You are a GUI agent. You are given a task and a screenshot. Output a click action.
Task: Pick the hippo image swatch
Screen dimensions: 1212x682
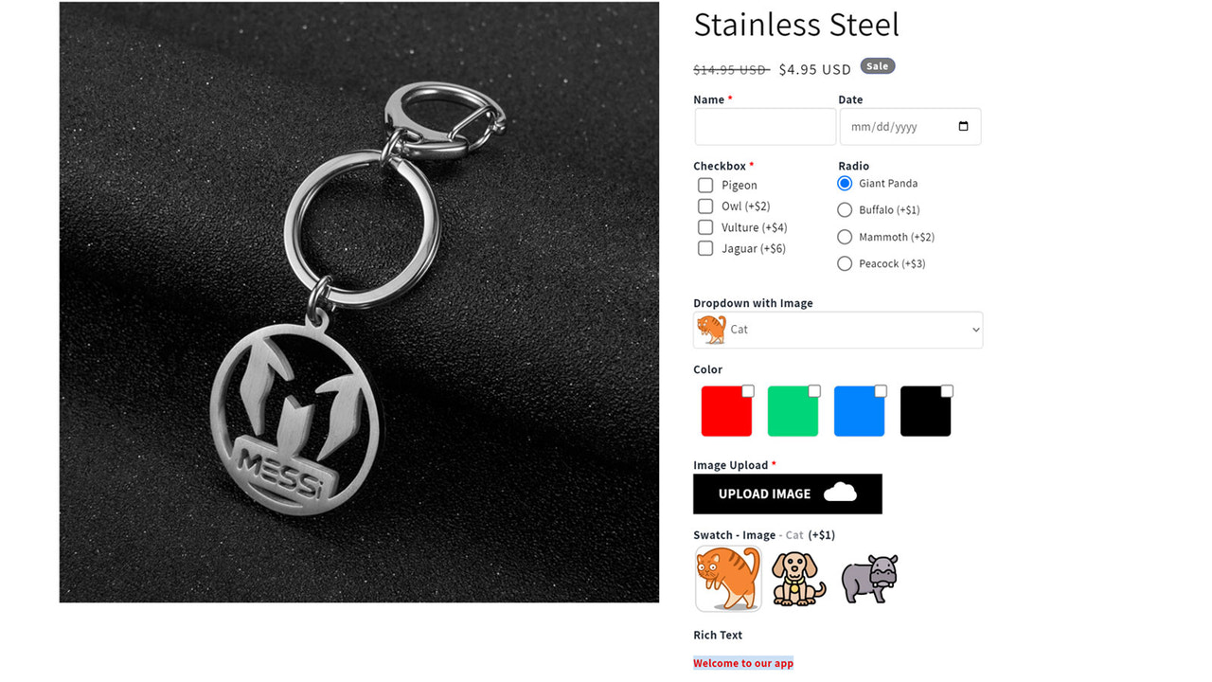[869, 579]
